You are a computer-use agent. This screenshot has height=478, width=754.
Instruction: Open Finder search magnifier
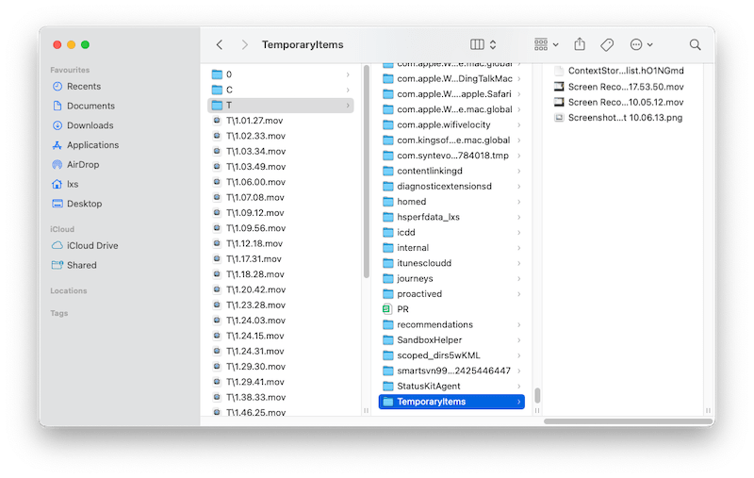pyautogui.click(x=695, y=44)
